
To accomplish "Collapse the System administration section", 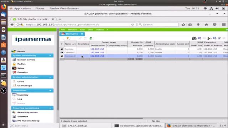I will 50,77.
